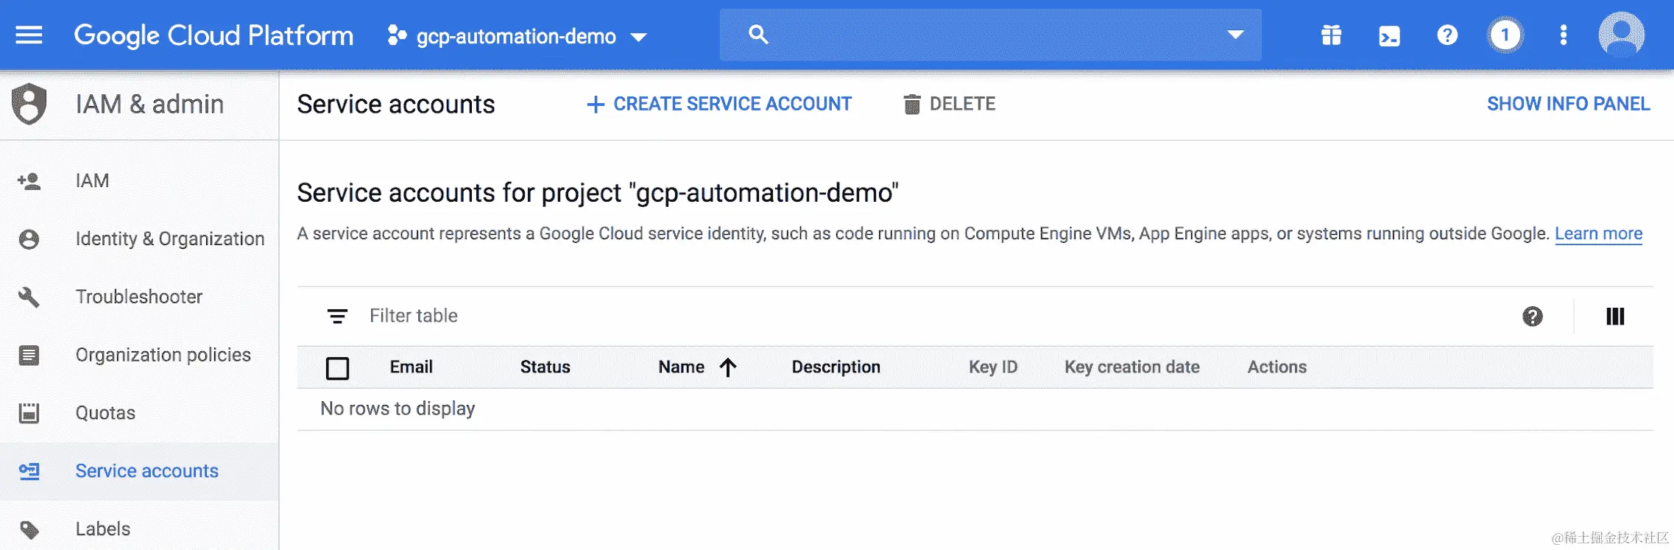
Task: Select IAM in the sidebar
Action: pyautogui.click(x=140, y=180)
